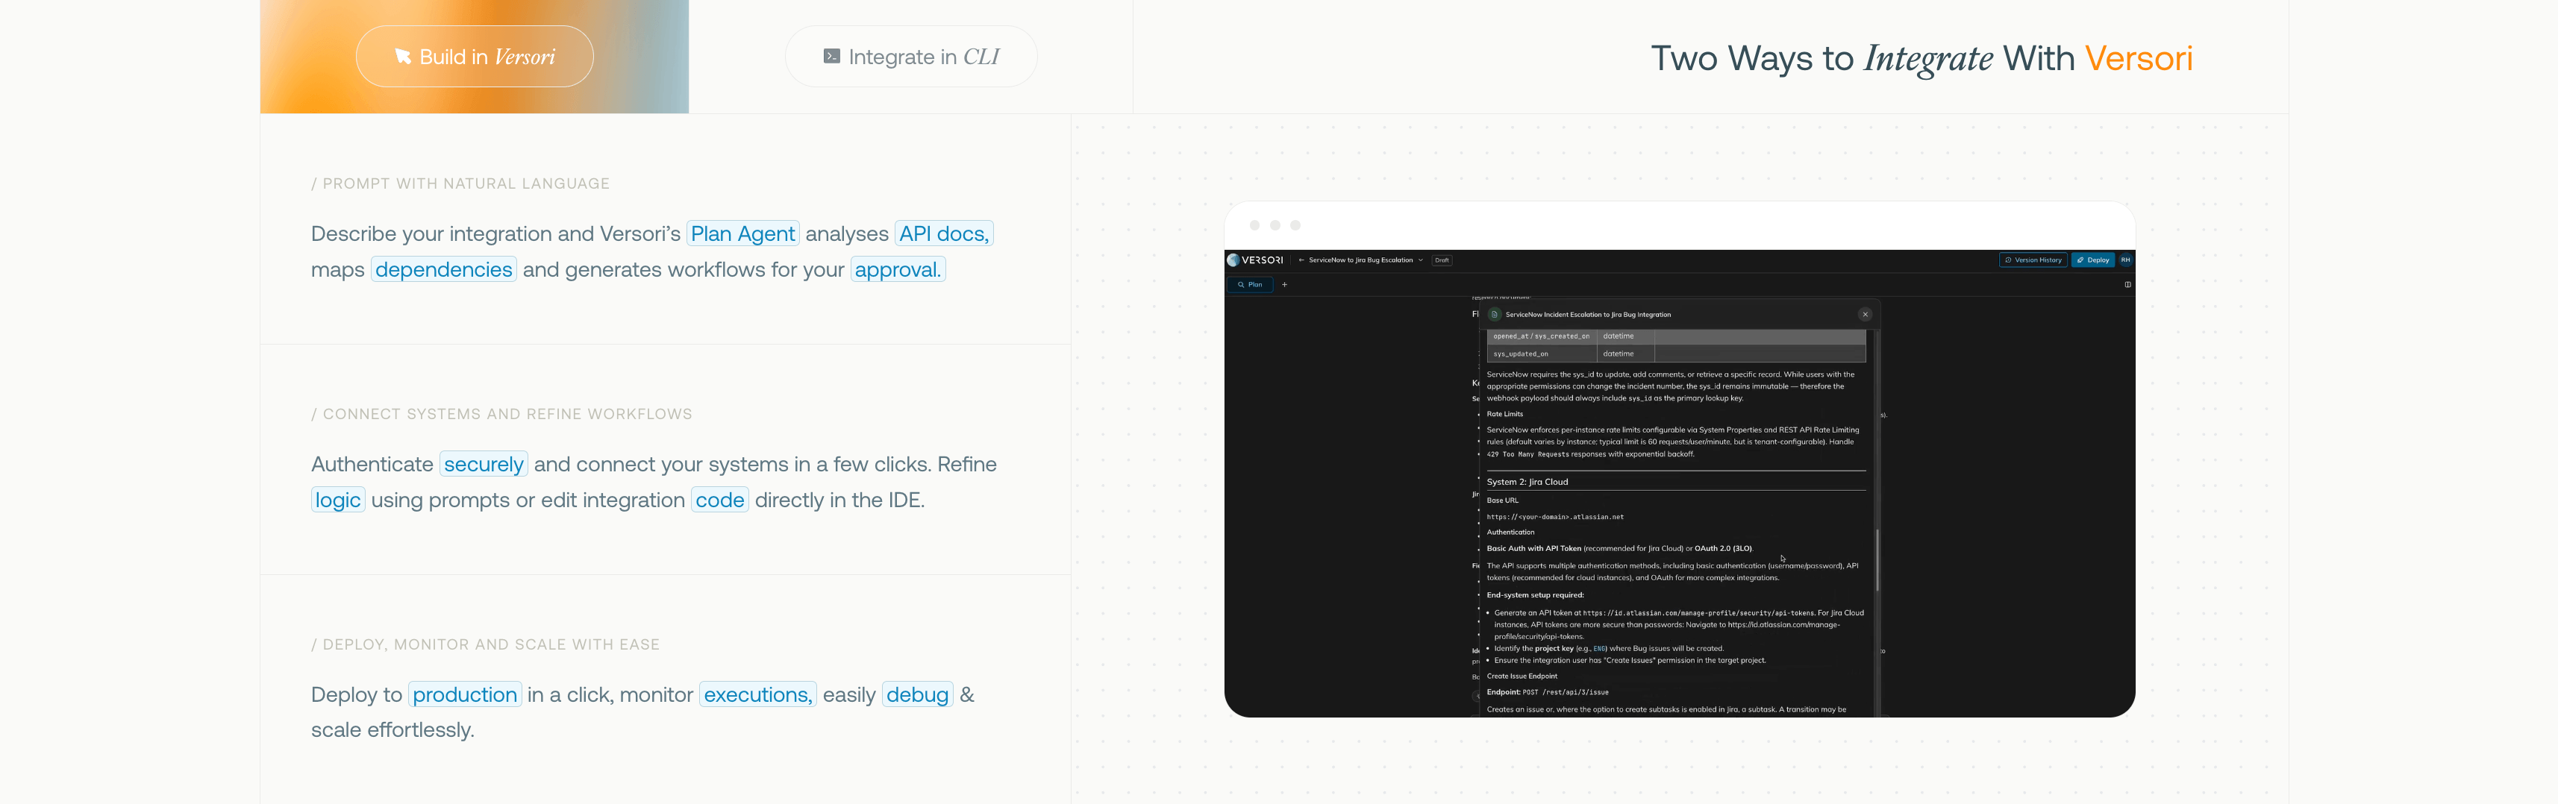Click the API docs highlighted term

coord(945,234)
